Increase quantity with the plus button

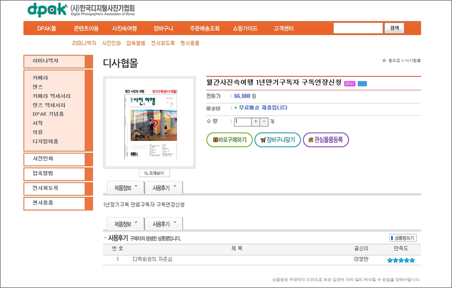256,121
